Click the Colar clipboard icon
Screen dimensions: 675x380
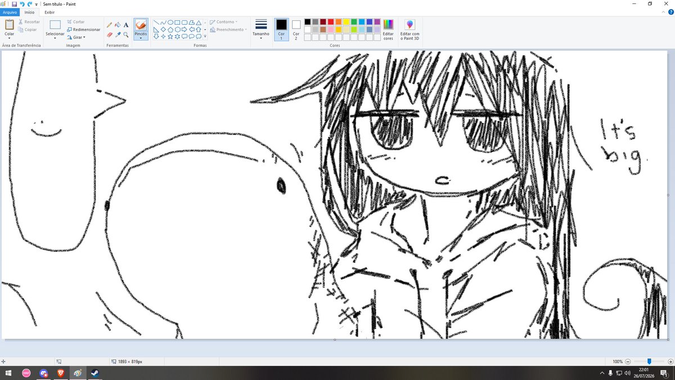[x=10, y=25]
